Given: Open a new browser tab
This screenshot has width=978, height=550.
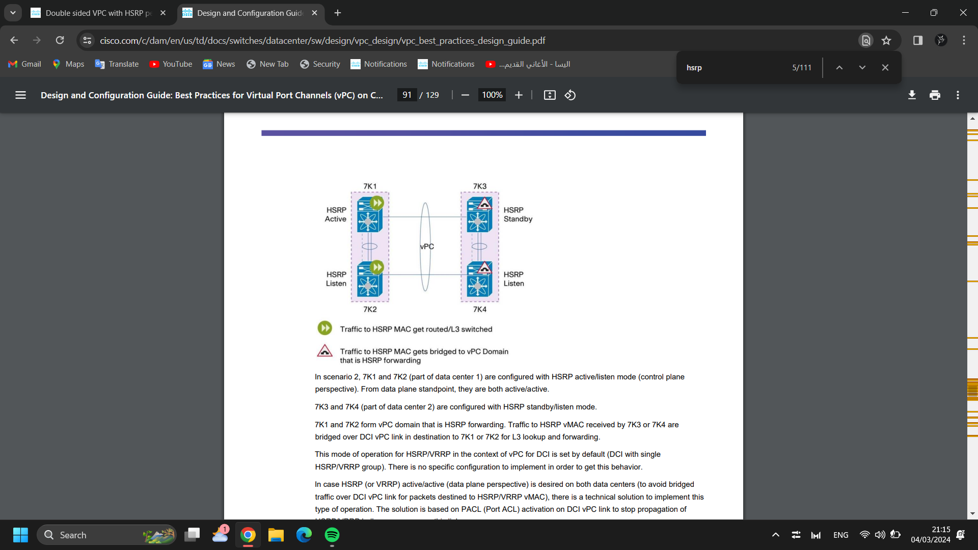Looking at the screenshot, I should [x=337, y=13].
